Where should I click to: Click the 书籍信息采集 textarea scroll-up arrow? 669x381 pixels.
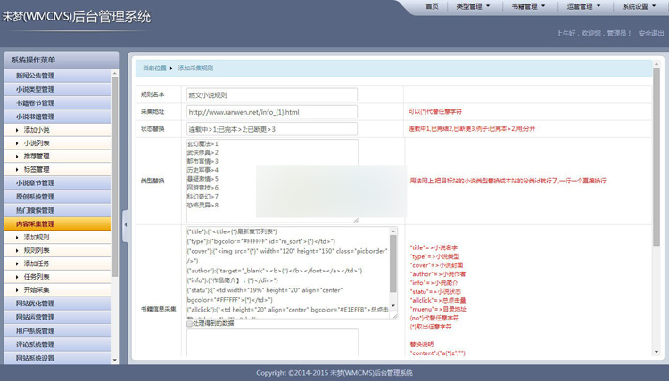point(393,231)
